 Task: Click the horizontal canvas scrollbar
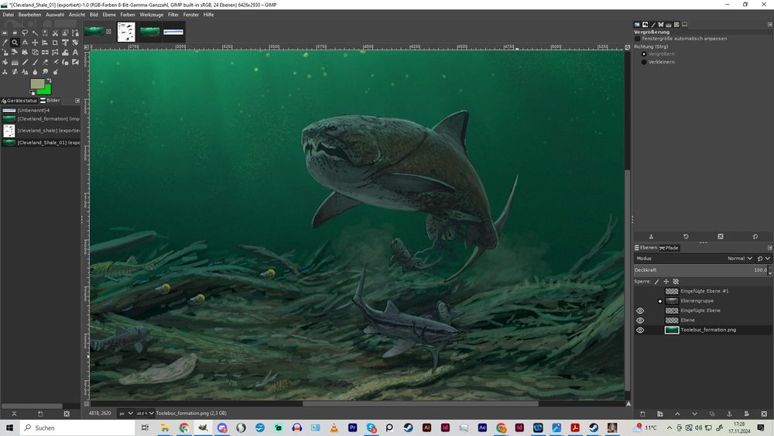[420, 403]
